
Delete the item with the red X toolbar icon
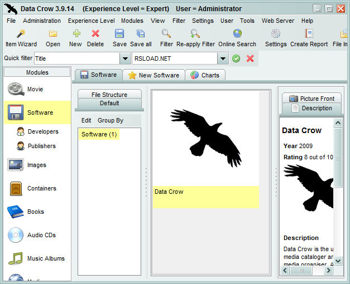tap(95, 33)
